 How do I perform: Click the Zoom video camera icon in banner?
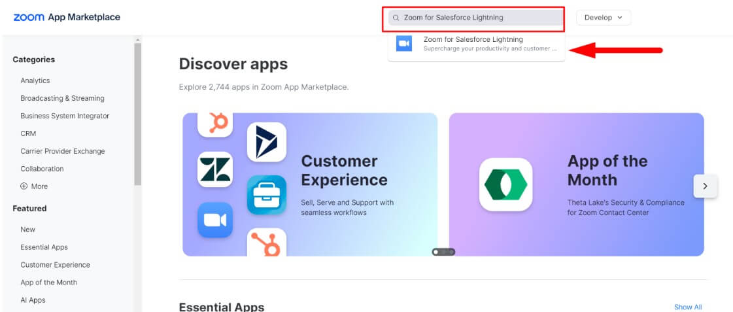215,220
